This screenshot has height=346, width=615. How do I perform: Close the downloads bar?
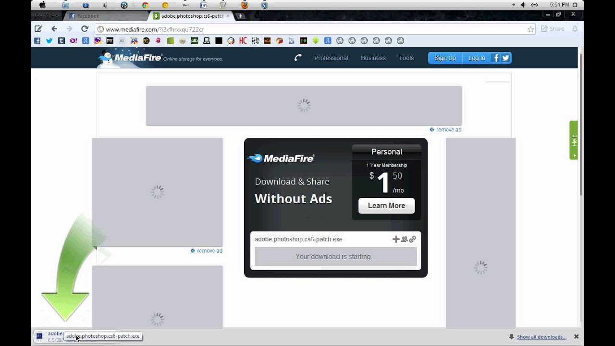click(x=576, y=337)
